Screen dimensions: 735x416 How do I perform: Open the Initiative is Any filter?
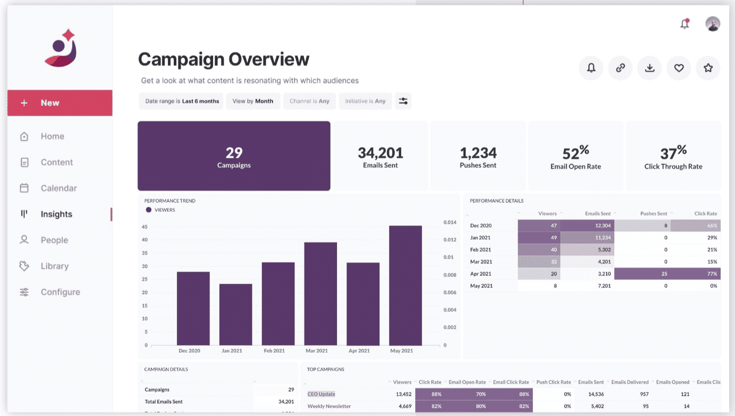click(365, 101)
